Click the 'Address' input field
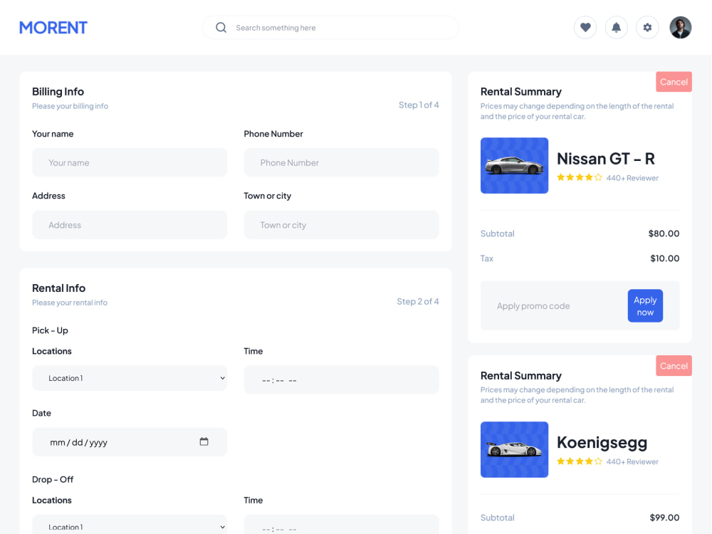 coord(130,225)
